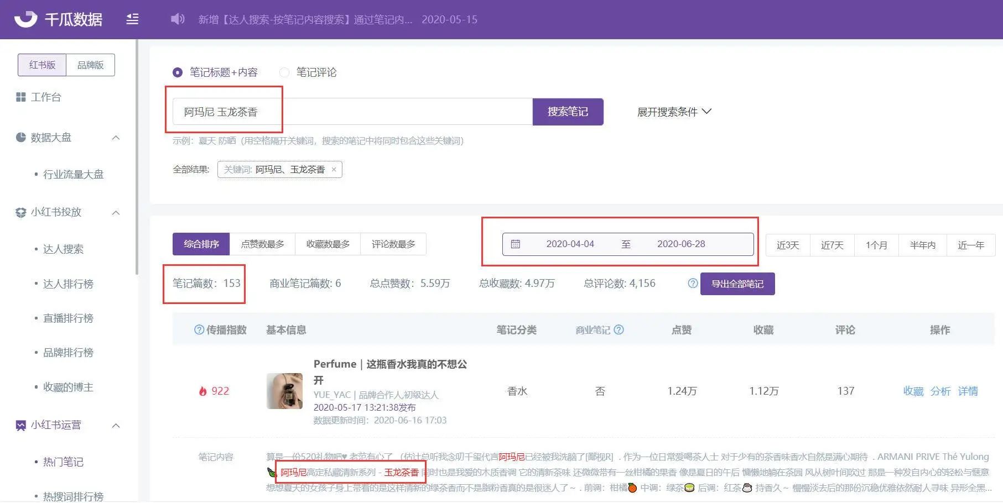1003x503 pixels.
Task: Click the speaker announcement icon
Action: (x=178, y=19)
